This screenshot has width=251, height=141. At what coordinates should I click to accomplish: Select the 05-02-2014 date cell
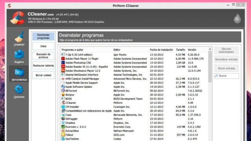[x=156, y=90]
